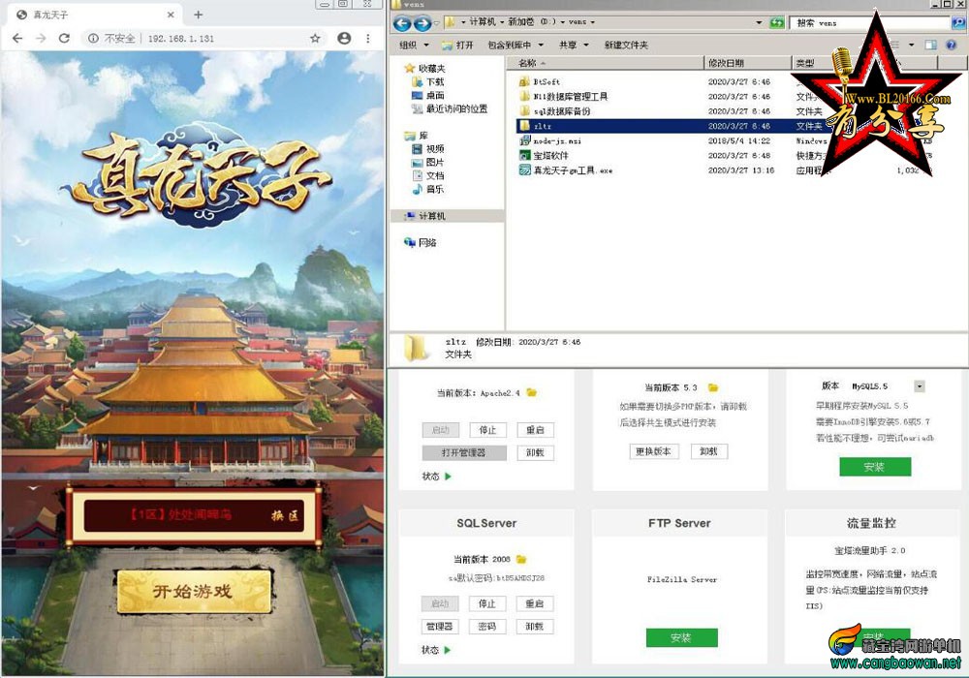The width and height of the screenshot is (969, 678).
Task: Click Apache 打开管理器 button
Action: coord(464,452)
